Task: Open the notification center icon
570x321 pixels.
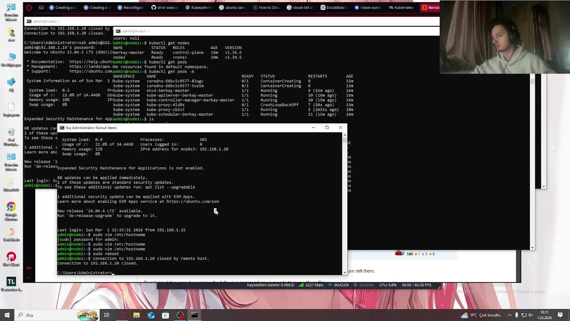Action: pyautogui.click(x=561, y=315)
